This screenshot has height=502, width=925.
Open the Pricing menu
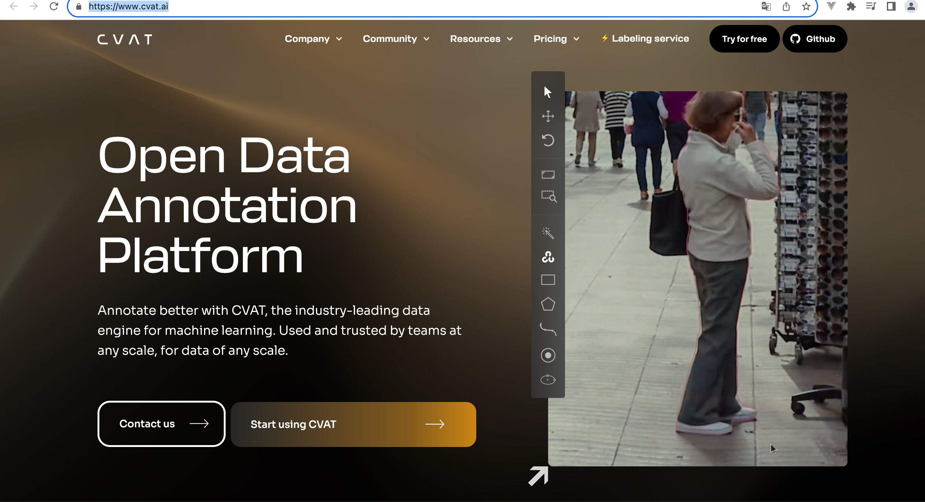(x=556, y=39)
